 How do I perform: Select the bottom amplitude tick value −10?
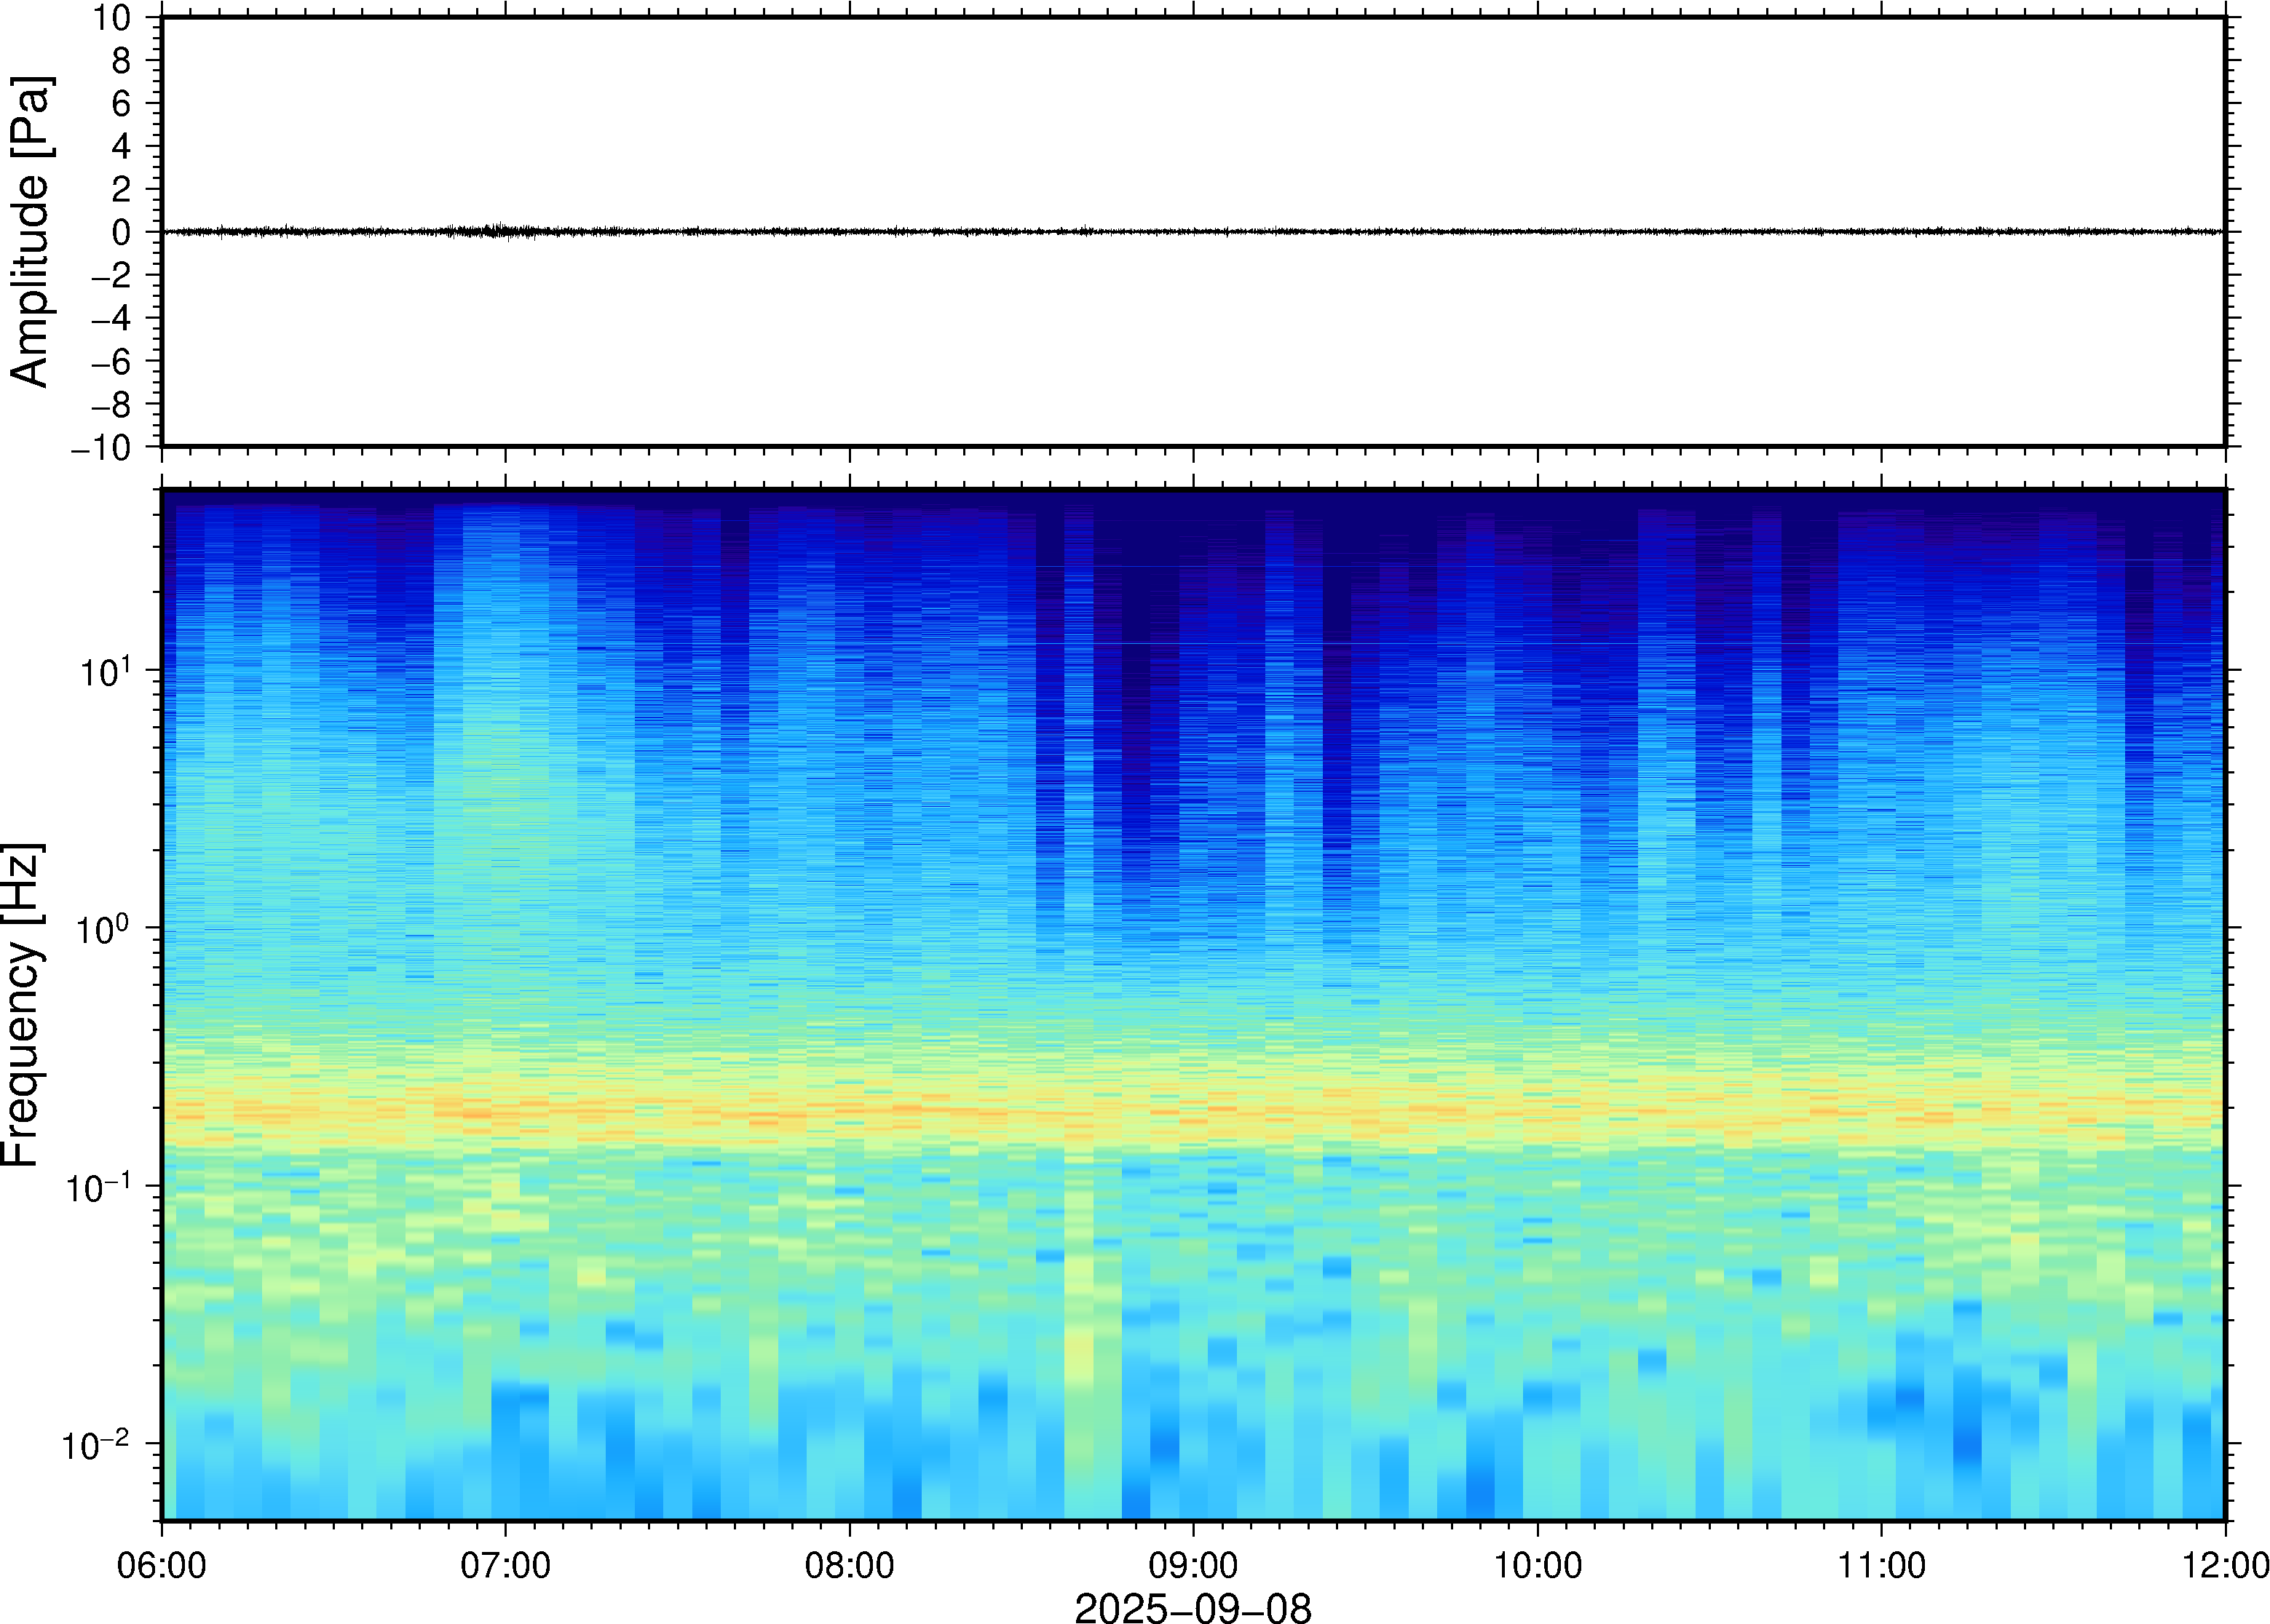click(x=101, y=448)
